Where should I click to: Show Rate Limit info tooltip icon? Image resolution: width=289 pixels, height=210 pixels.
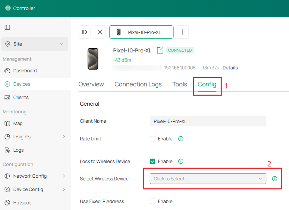pos(181,139)
